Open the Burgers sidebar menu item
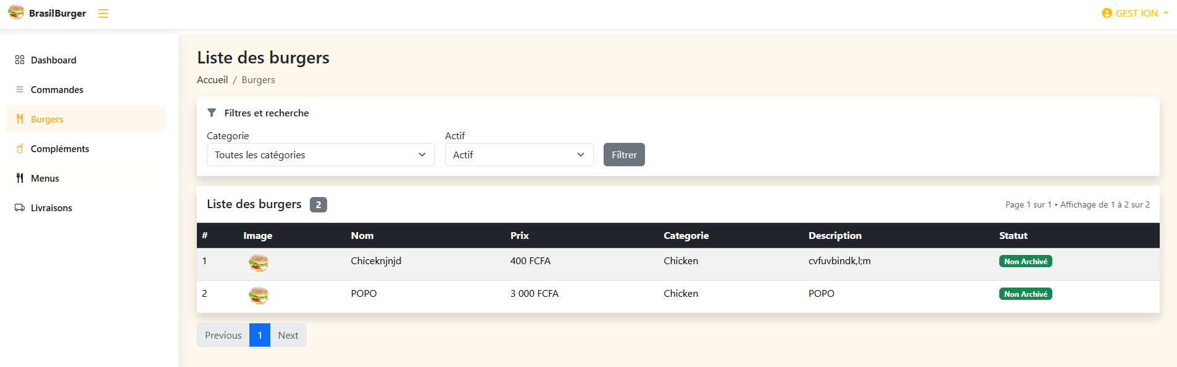This screenshot has height=367, width=1177. (x=86, y=119)
